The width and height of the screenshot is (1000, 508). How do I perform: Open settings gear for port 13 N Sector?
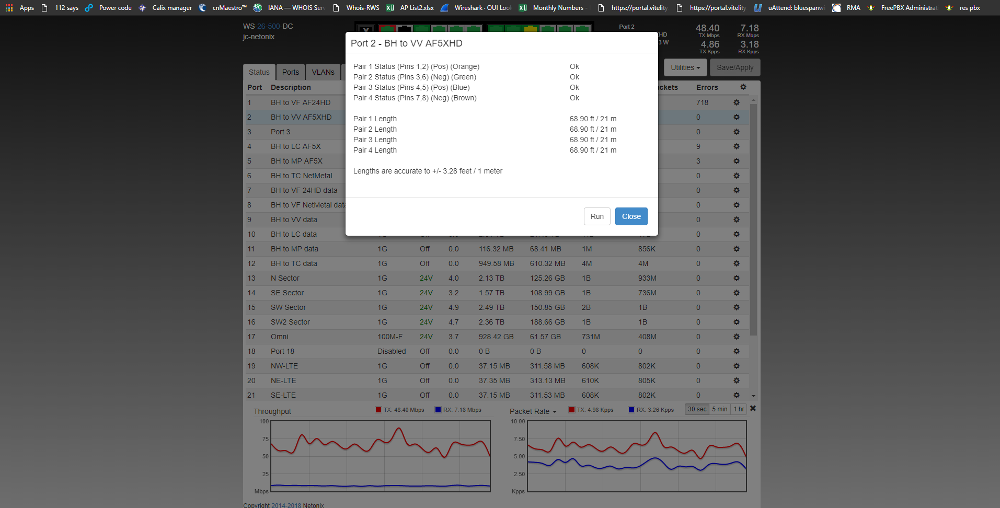click(736, 278)
